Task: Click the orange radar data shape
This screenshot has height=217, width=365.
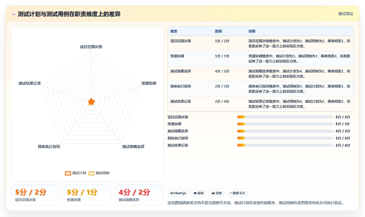Action: coord(91,102)
